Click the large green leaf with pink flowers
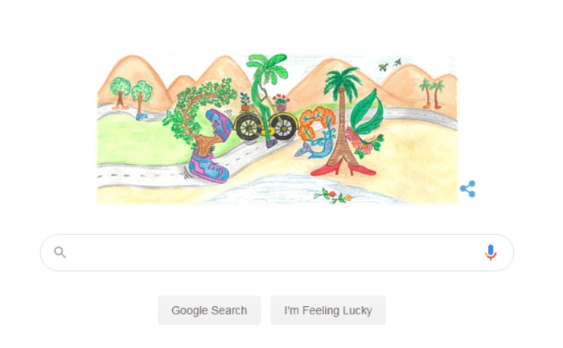This screenshot has width=563, height=348. click(x=366, y=122)
